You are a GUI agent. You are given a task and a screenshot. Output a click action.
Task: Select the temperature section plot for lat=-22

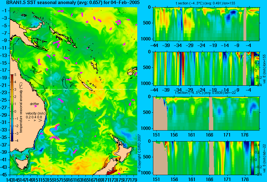tap(206, 113)
